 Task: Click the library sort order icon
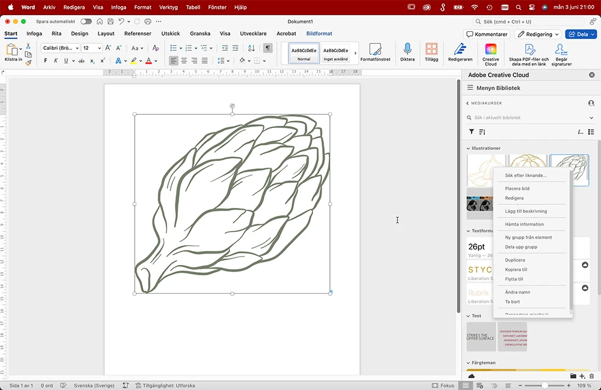482,132
